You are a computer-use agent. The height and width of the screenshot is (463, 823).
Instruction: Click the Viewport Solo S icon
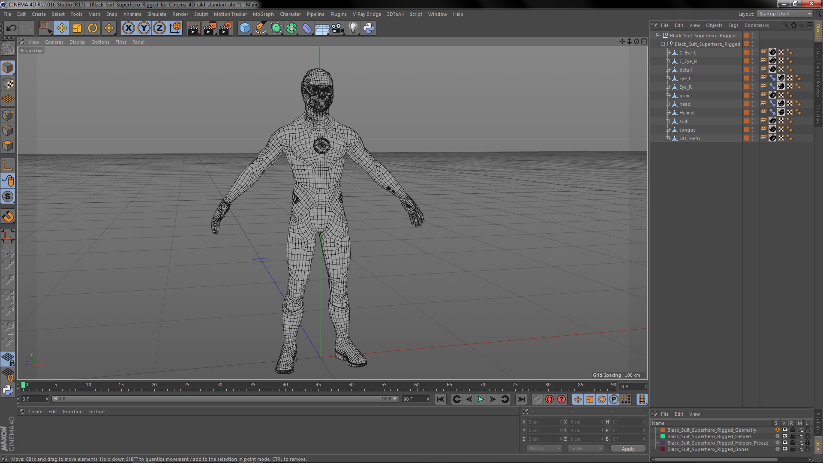(x=8, y=197)
